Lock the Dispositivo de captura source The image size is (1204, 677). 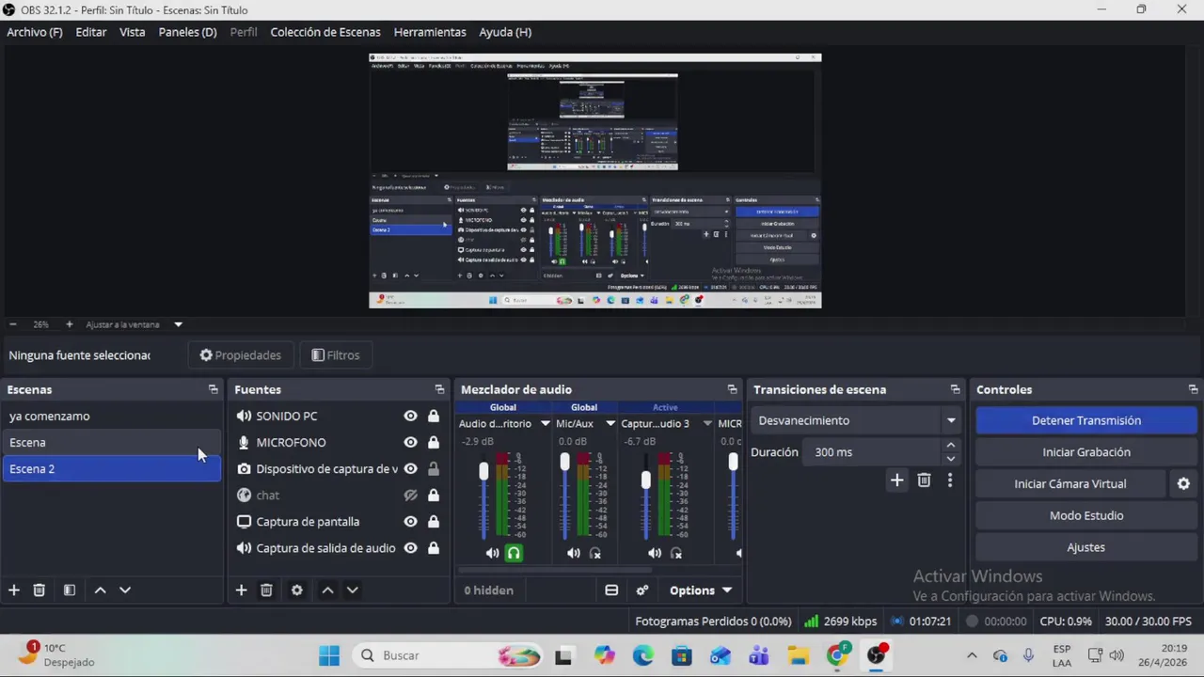point(434,468)
